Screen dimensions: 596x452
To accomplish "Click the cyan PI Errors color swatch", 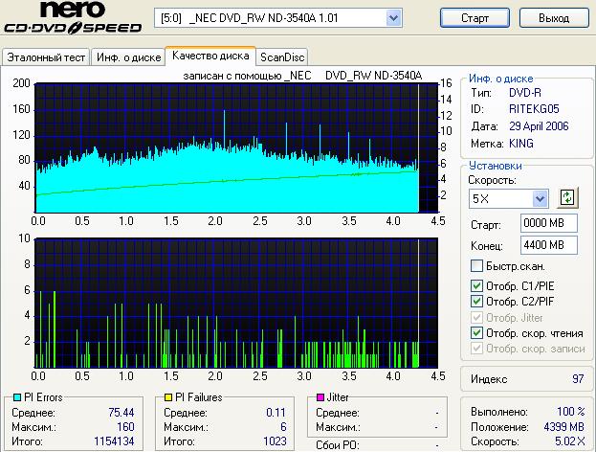I will coord(17,396).
